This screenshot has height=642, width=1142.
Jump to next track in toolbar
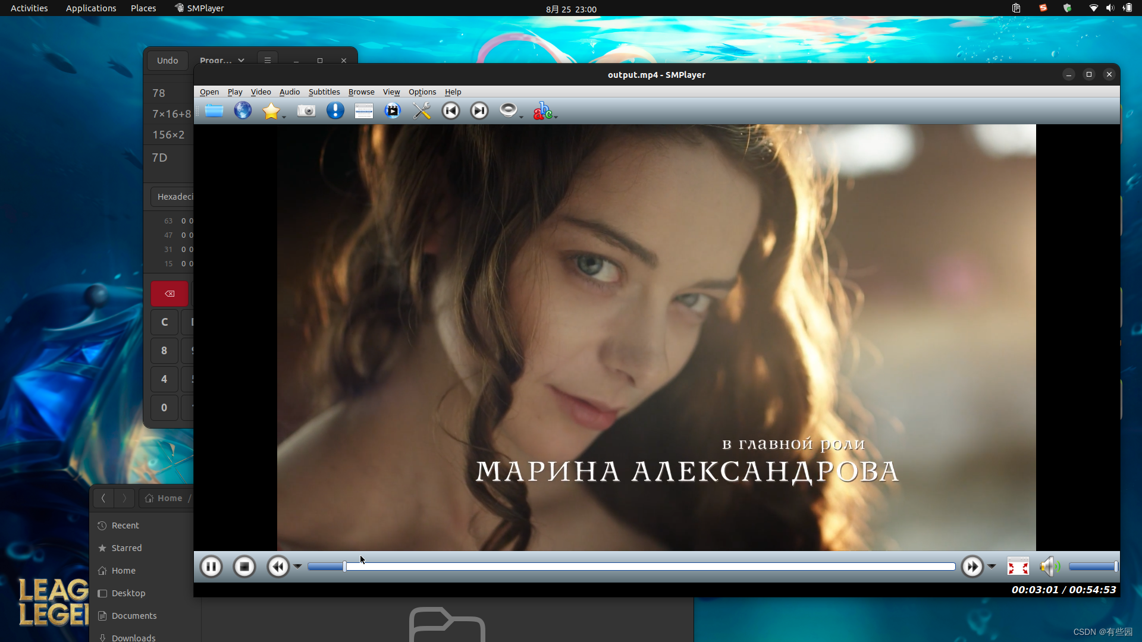point(479,111)
